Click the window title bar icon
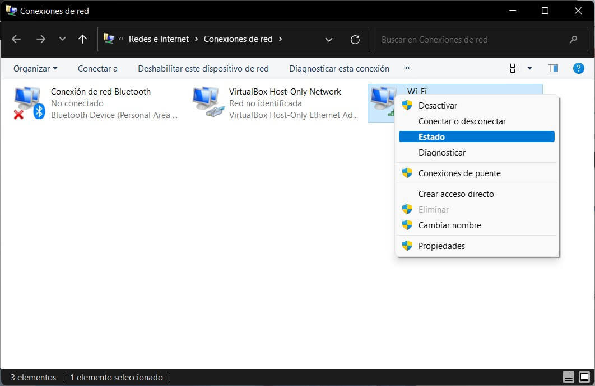 point(11,11)
